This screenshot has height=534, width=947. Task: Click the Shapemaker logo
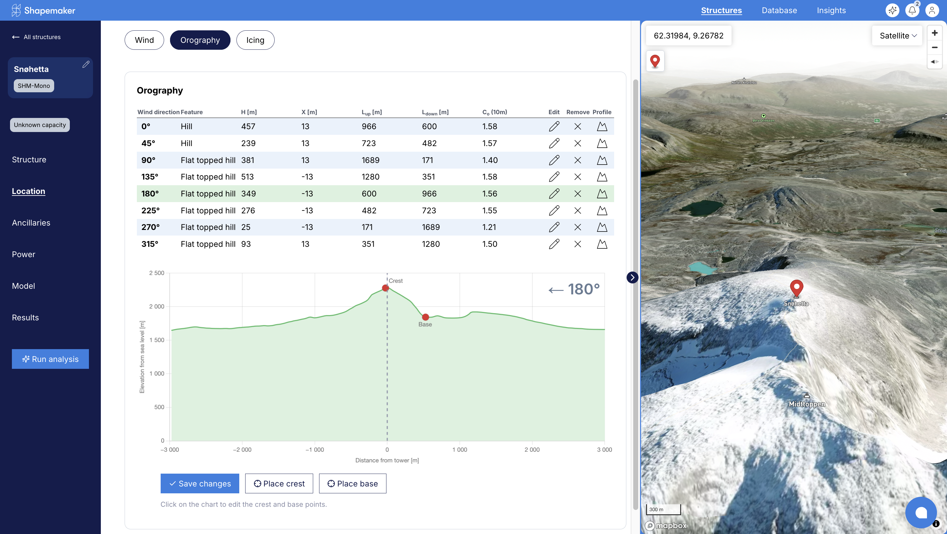tap(44, 10)
